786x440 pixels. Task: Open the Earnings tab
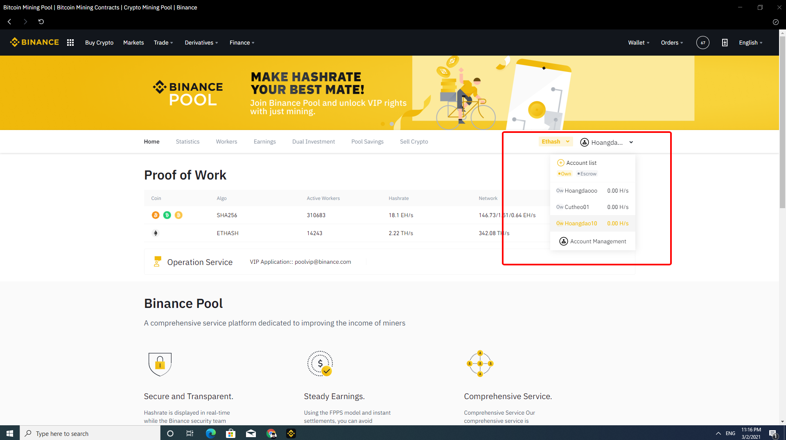(264, 141)
